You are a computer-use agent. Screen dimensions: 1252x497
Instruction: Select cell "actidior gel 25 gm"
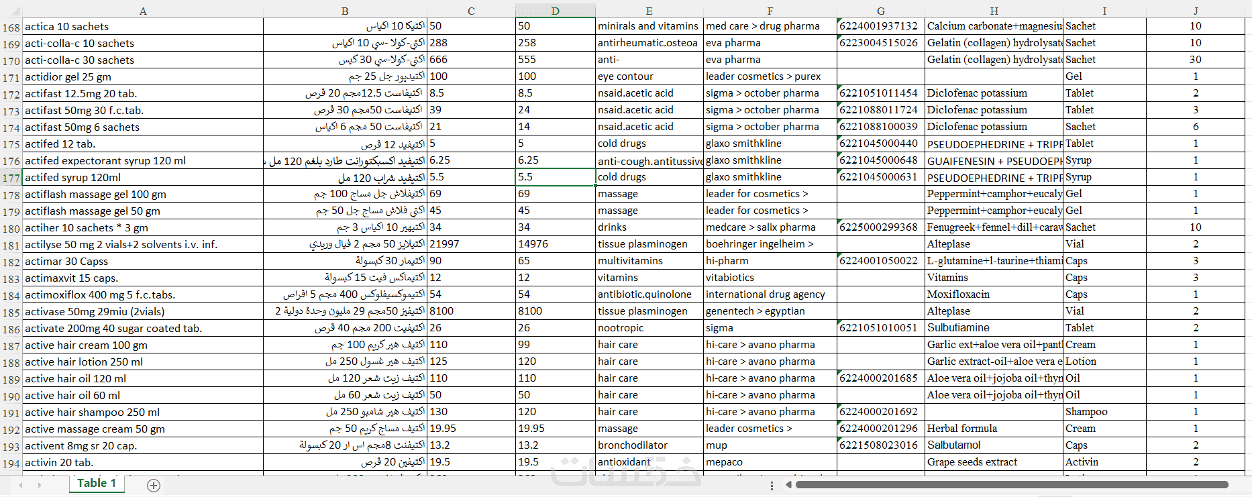point(143,77)
